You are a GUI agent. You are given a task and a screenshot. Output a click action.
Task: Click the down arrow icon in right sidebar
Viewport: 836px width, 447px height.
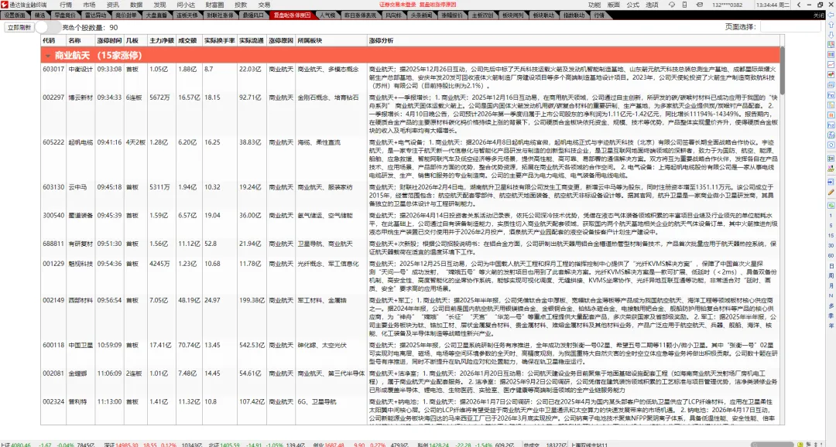831,35
